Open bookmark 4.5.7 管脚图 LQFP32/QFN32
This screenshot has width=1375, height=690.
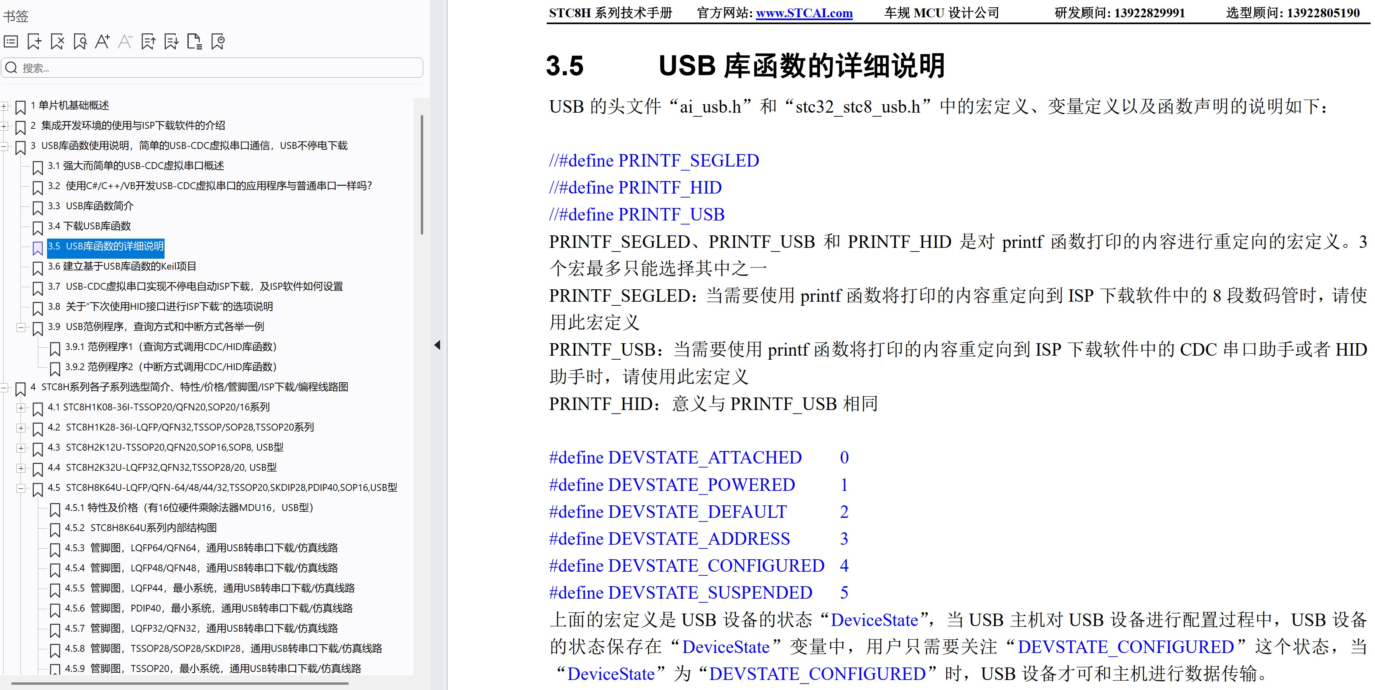tap(201, 628)
